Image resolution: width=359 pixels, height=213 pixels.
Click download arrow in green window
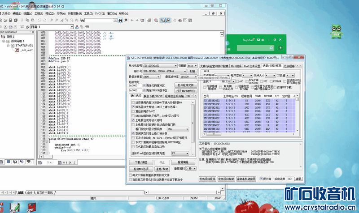tap(280, 48)
